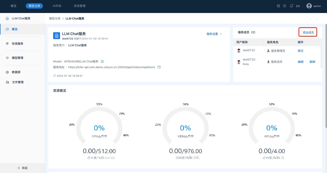
Task: Delete member test0722-liuxy
Action: tap(312, 62)
